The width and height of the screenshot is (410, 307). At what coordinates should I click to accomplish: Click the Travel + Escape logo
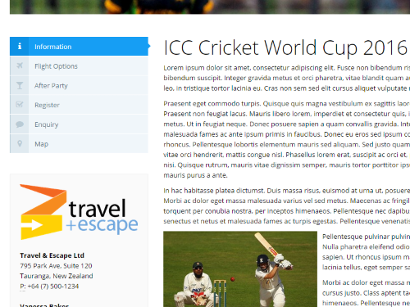tap(79, 212)
